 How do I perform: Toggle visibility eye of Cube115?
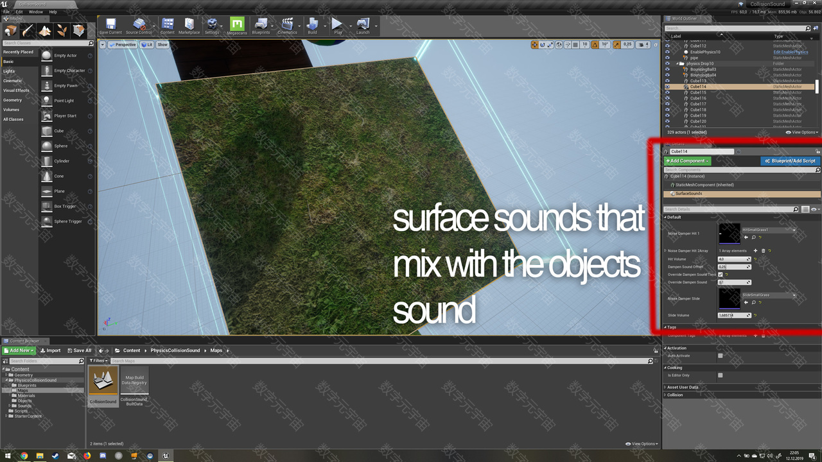point(667,92)
